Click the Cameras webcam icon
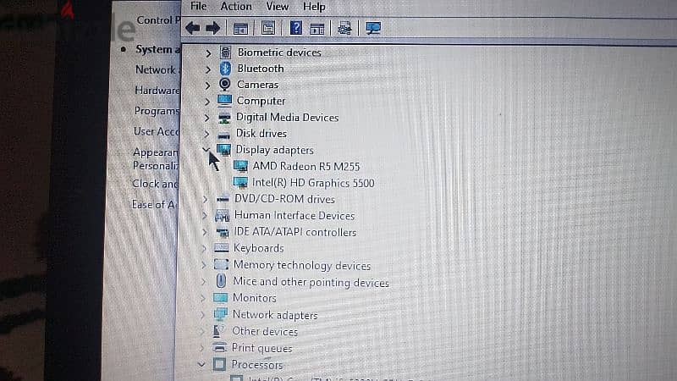Screen dimensions: 677x381 (225, 84)
